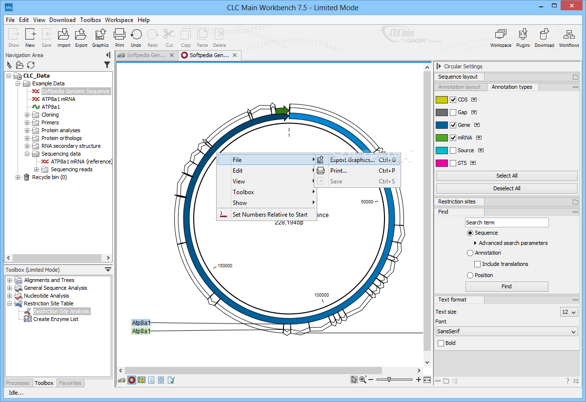Screen dimensions: 586x402
Task: Click the plus zoom-in button beside the slider
Action: pyautogui.click(x=418, y=380)
